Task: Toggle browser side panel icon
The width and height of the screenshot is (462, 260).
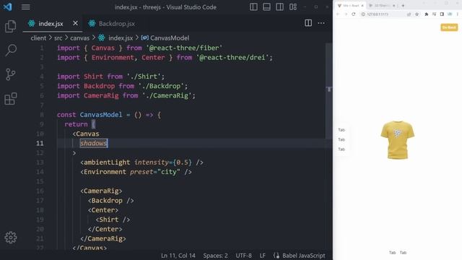Action: [x=442, y=14]
